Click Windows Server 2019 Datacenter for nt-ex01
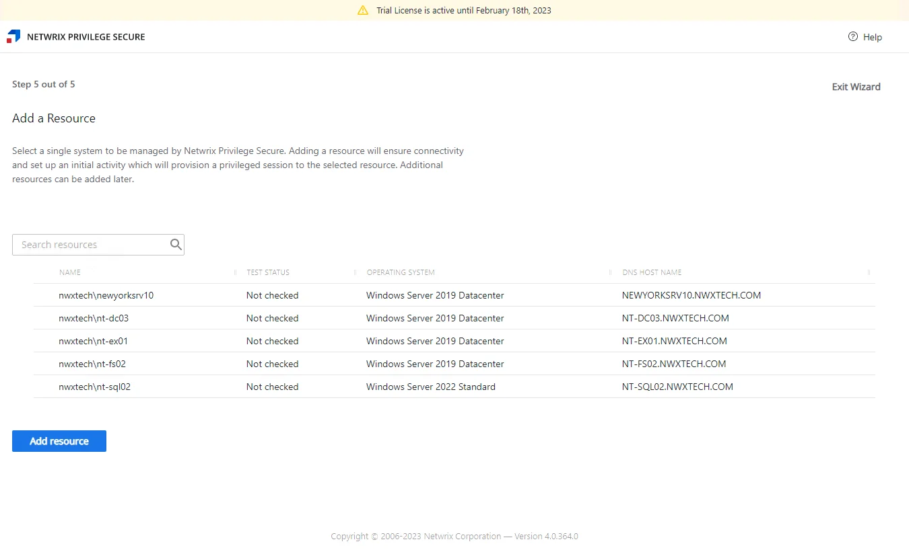Screen dimensions: 909x550 click(x=435, y=341)
